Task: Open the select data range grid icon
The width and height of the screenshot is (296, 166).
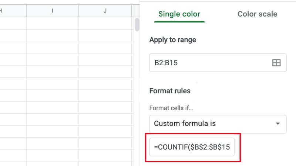Action: 276,63
